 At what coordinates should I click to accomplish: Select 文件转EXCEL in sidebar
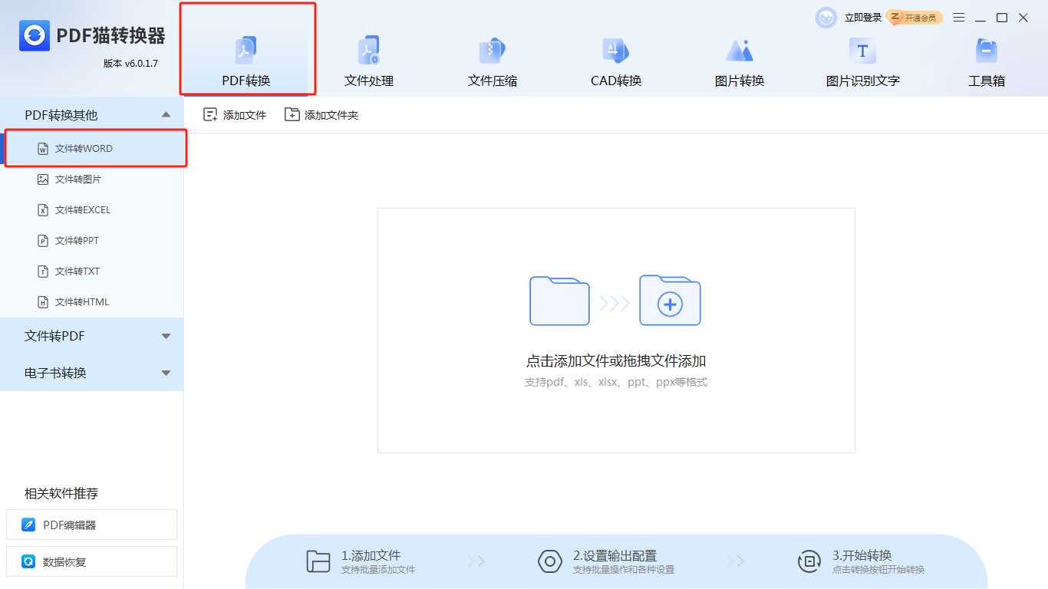pos(92,210)
